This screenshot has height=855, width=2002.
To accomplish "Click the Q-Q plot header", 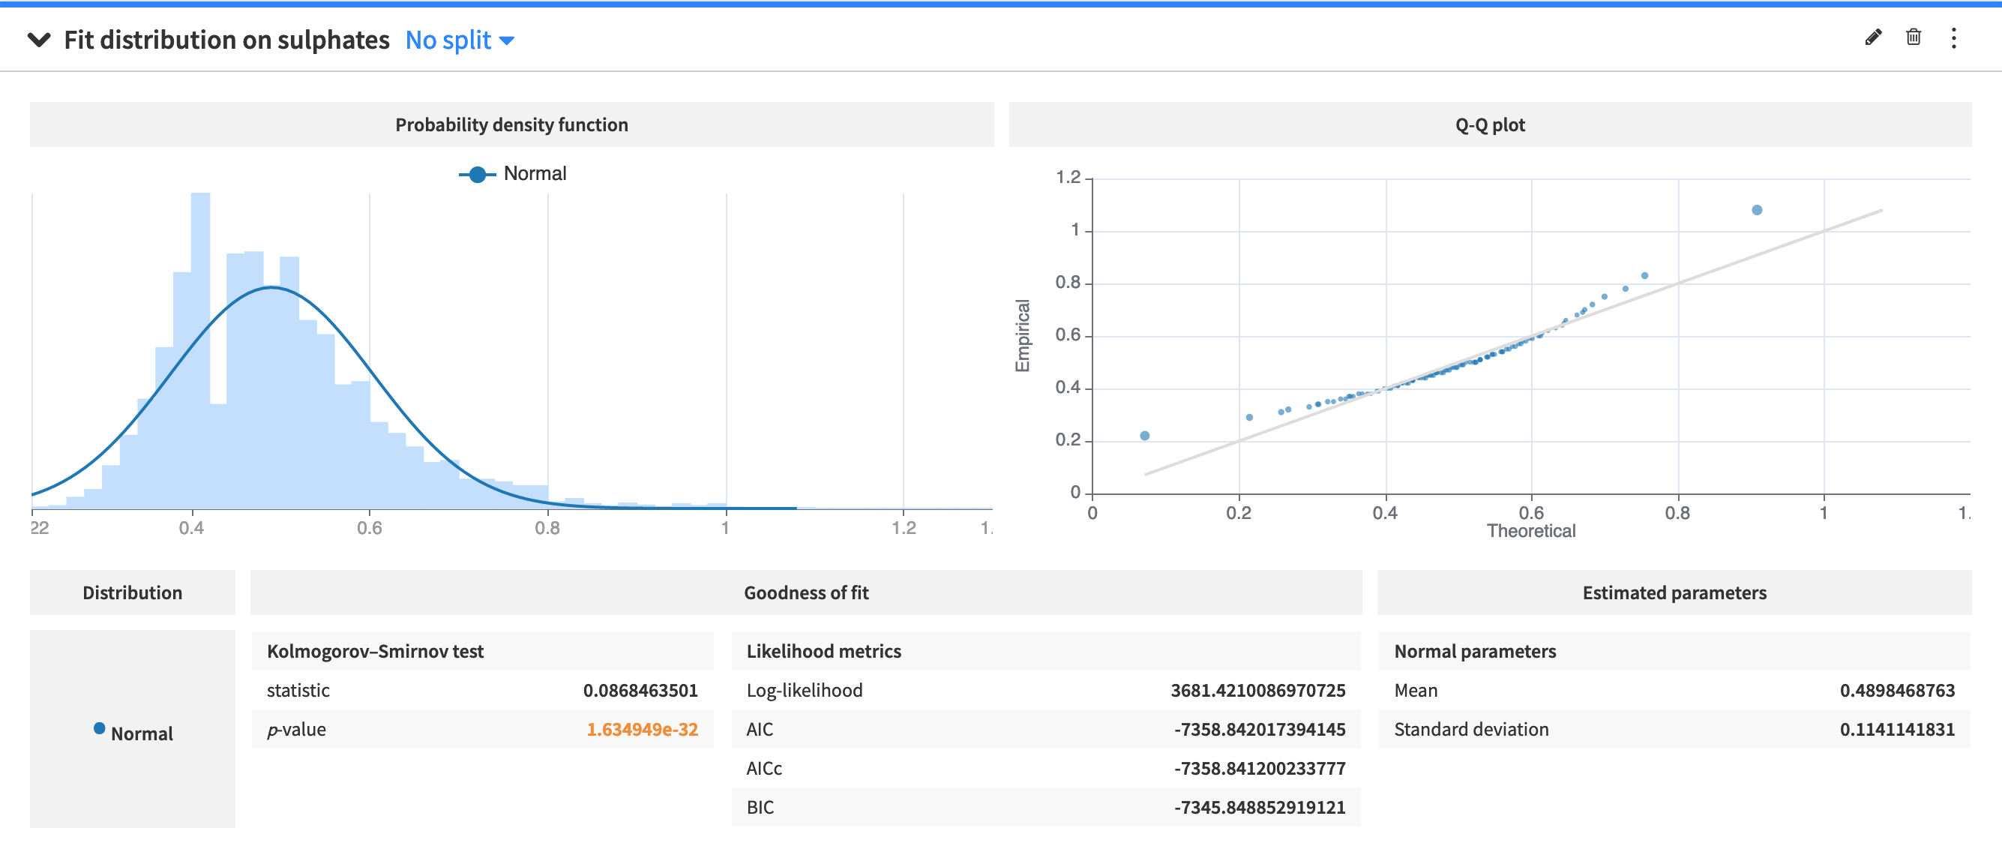I will 1489,124.
